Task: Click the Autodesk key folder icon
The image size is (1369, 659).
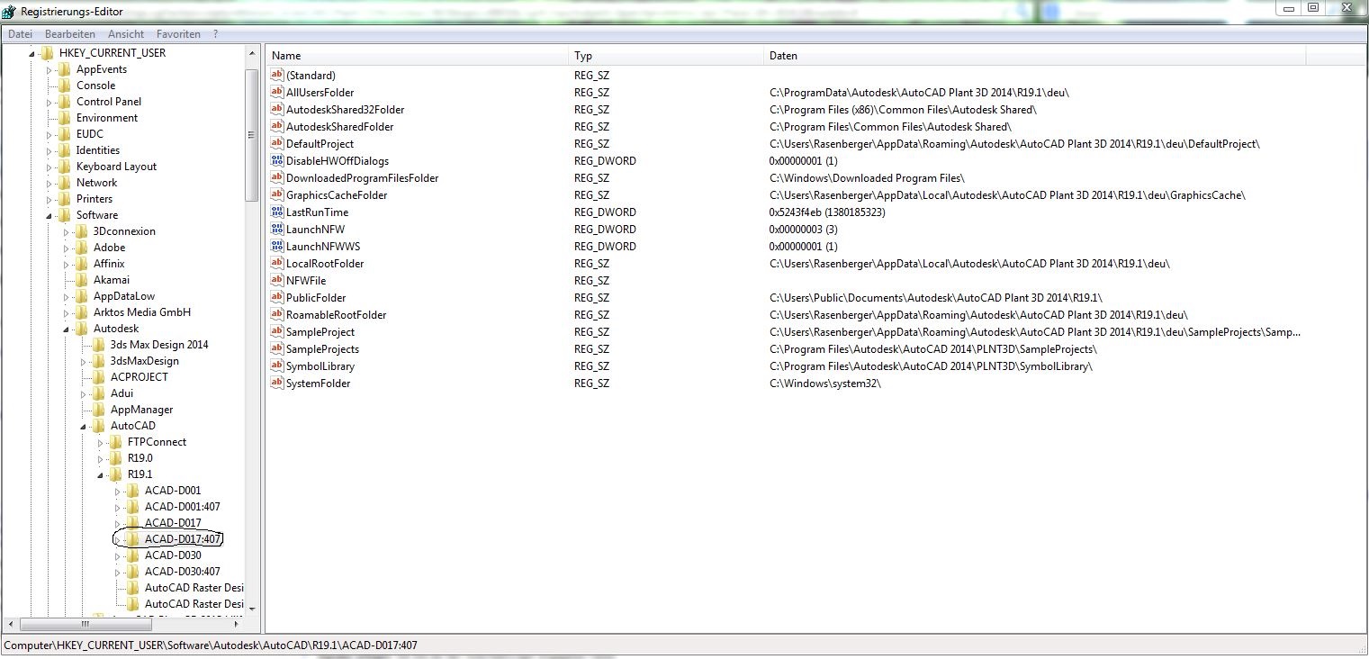Action: tap(82, 329)
